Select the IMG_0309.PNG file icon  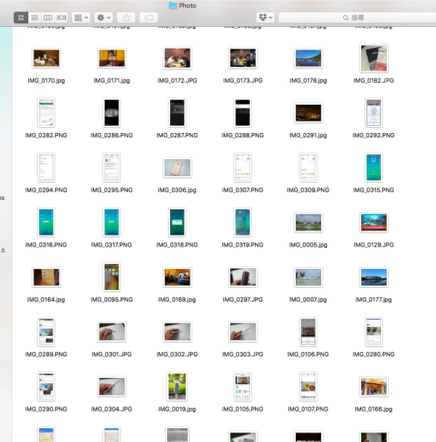click(x=308, y=167)
